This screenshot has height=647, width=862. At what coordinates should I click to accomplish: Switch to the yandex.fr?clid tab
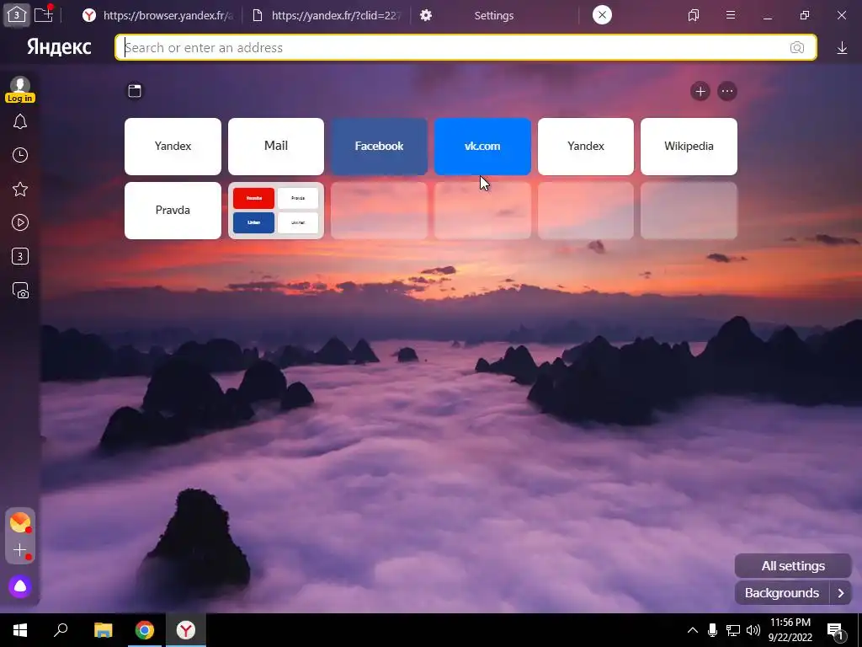[327, 15]
